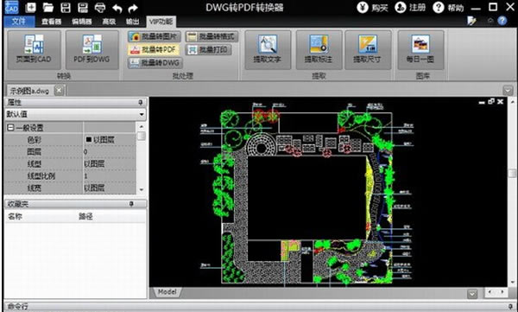Click the new file icon in title bar
This screenshot has width=518, height=312.
[x=30, y=7]
